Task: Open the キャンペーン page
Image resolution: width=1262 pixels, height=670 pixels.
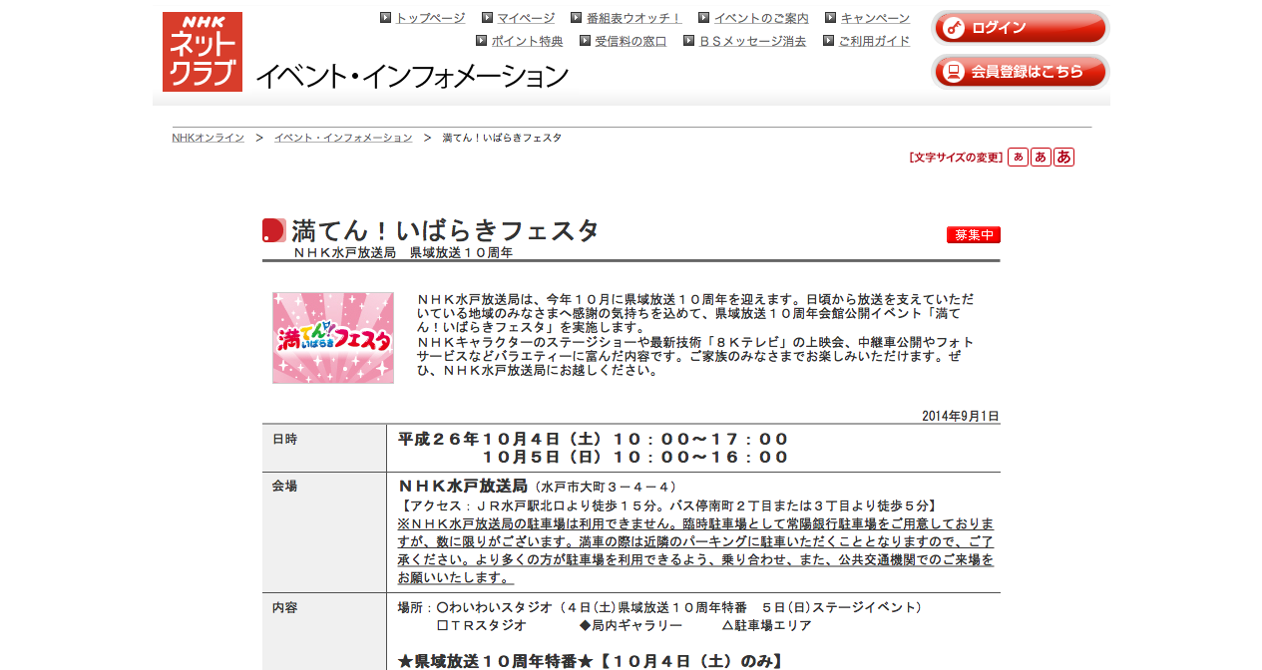Action: tap(875, 18)
